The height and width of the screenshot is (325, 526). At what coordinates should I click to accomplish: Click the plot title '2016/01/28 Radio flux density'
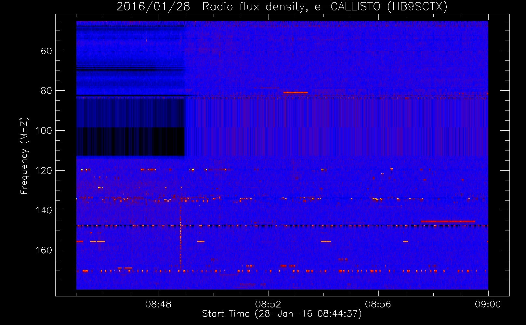tap(212, 6)
